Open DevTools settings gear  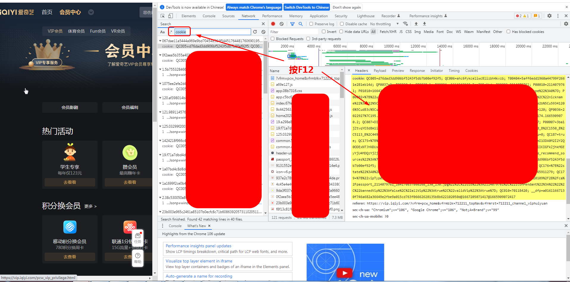(x=549, y=16)
